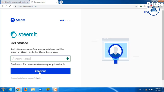Screen dimensions: 164x92
Task: Click the 'Get started' heading
Action: (19, 43)
